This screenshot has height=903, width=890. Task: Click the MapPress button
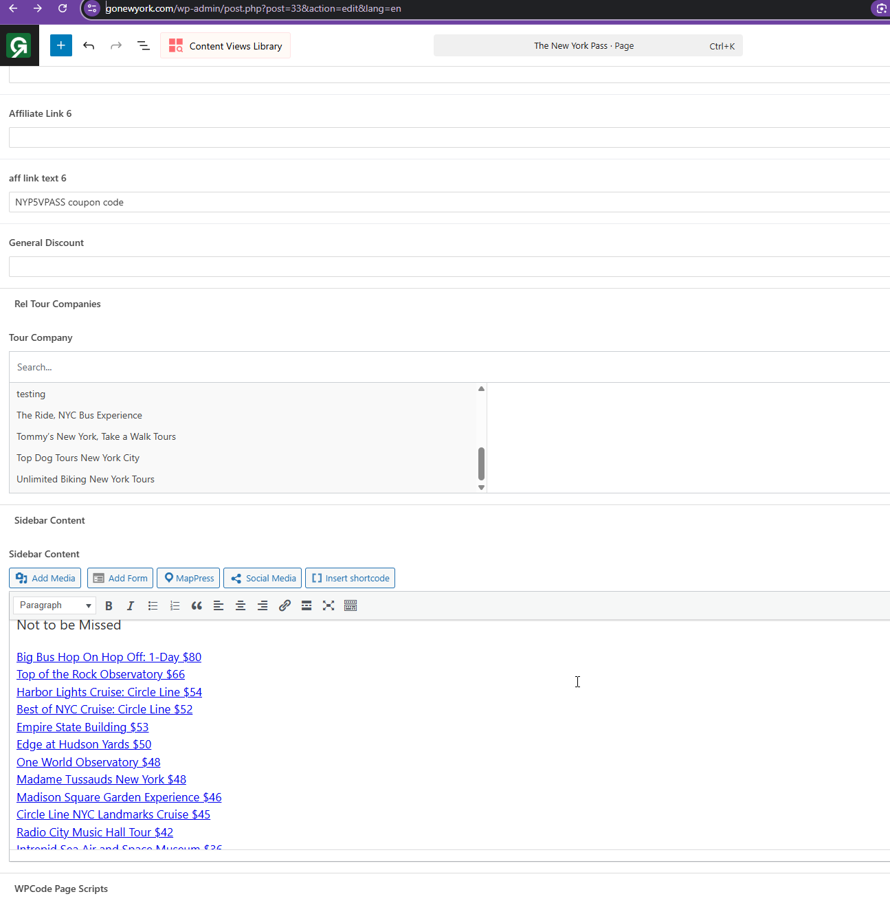point(188,578)
